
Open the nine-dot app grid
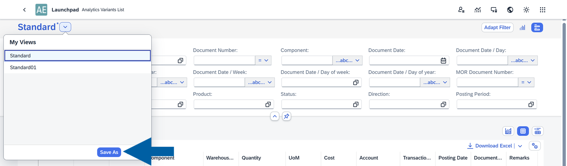click(x=542, y=10)
